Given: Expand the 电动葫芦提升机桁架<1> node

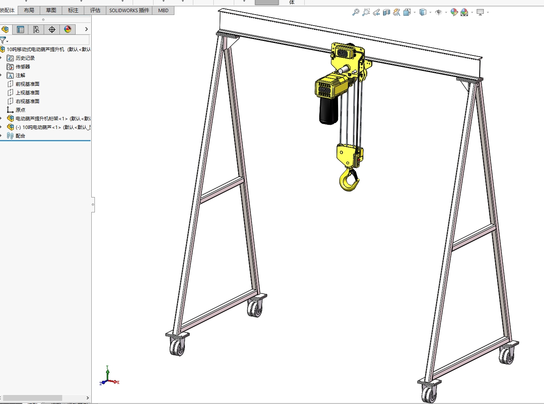Looking at the screenshot, I should (x=1, y=119).
